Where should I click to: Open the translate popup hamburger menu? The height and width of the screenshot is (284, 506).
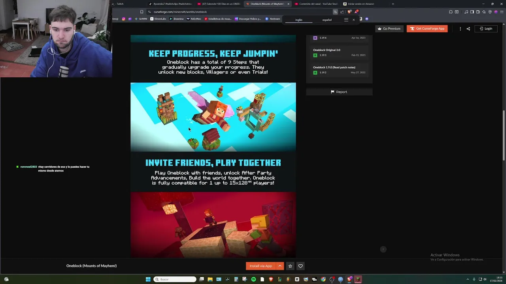tap(346, 20)
